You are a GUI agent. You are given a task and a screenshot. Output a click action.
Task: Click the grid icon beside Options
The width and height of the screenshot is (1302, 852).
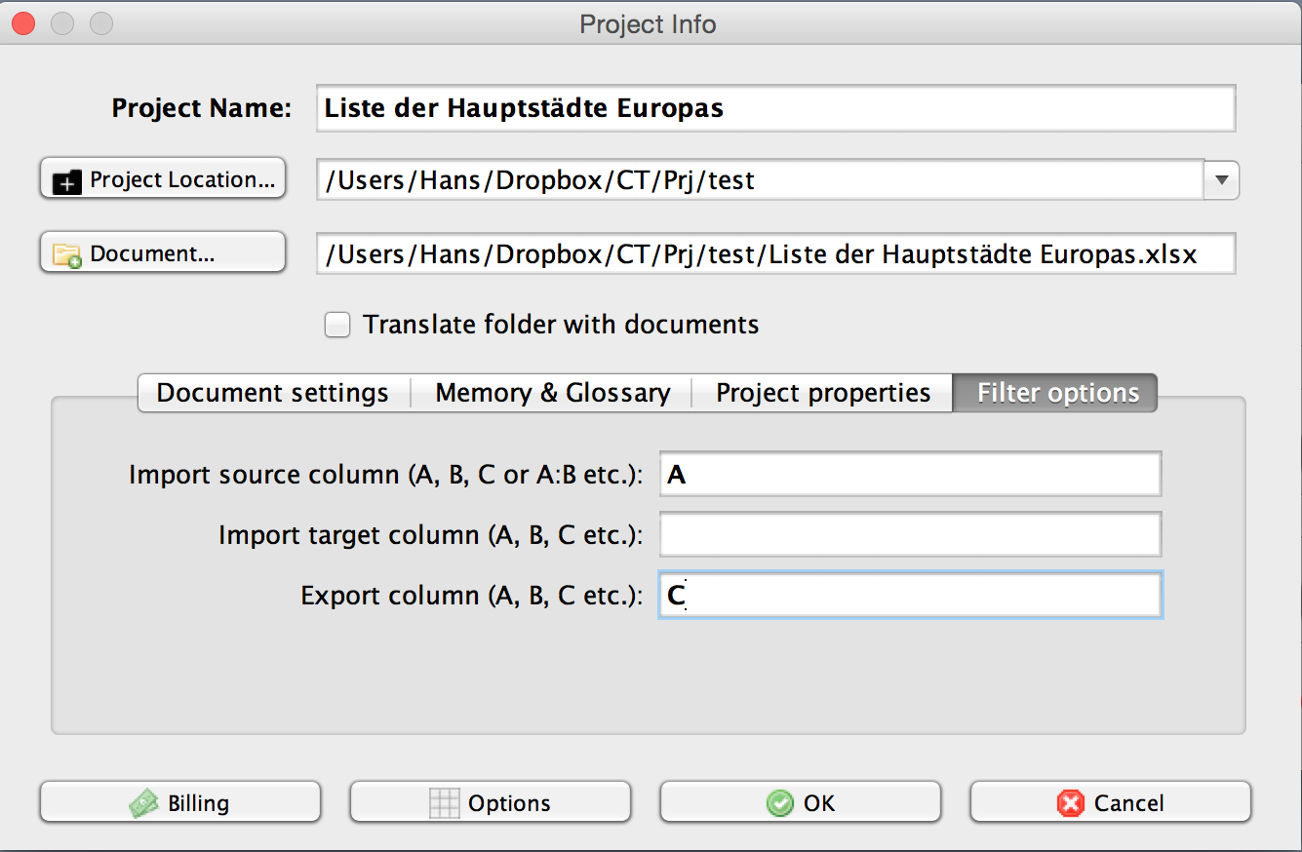[x=444, y=803]
